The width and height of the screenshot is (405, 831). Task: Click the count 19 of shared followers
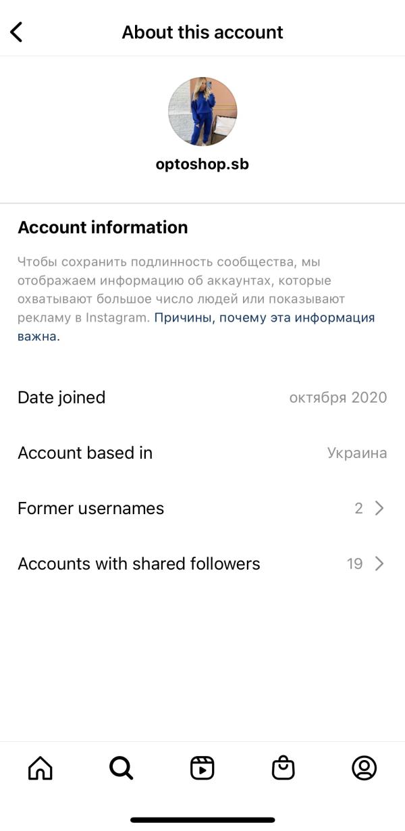355,563
